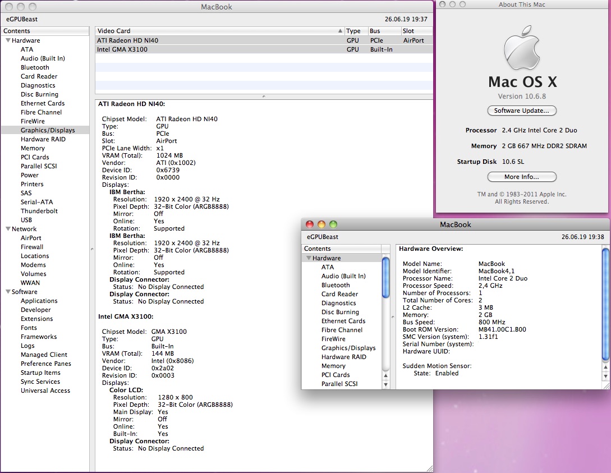Open Preference Panes under Software
The height and width of the screenshot is (473, 611).
(x=45, y=363)
